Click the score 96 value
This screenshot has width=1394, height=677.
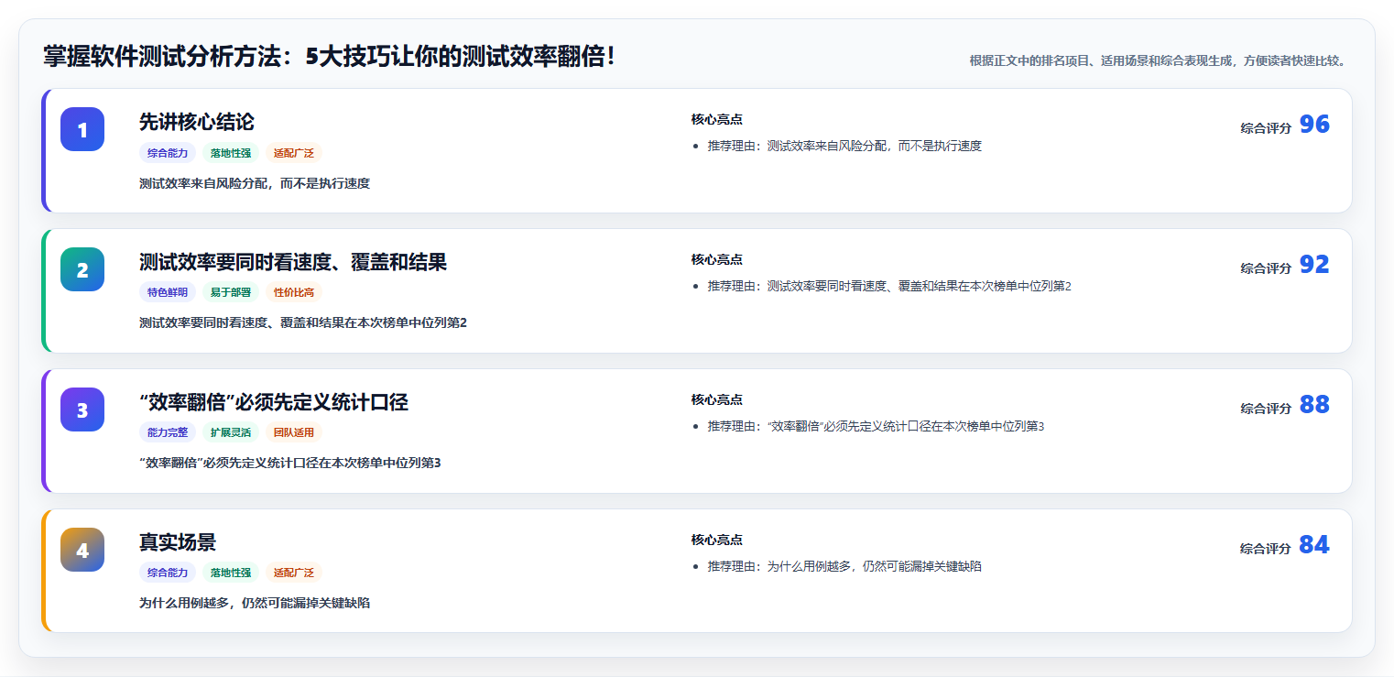(x=1314, y=125)
